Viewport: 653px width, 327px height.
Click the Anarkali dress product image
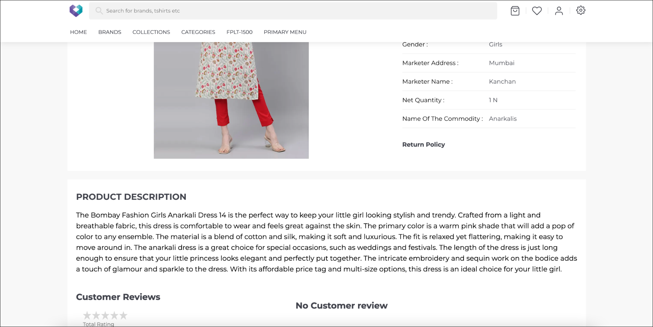pos(231,100)
